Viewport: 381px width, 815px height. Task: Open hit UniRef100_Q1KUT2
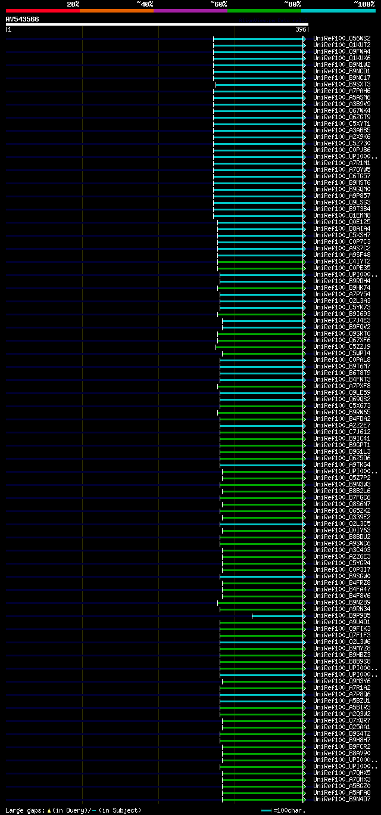(342, 45)
